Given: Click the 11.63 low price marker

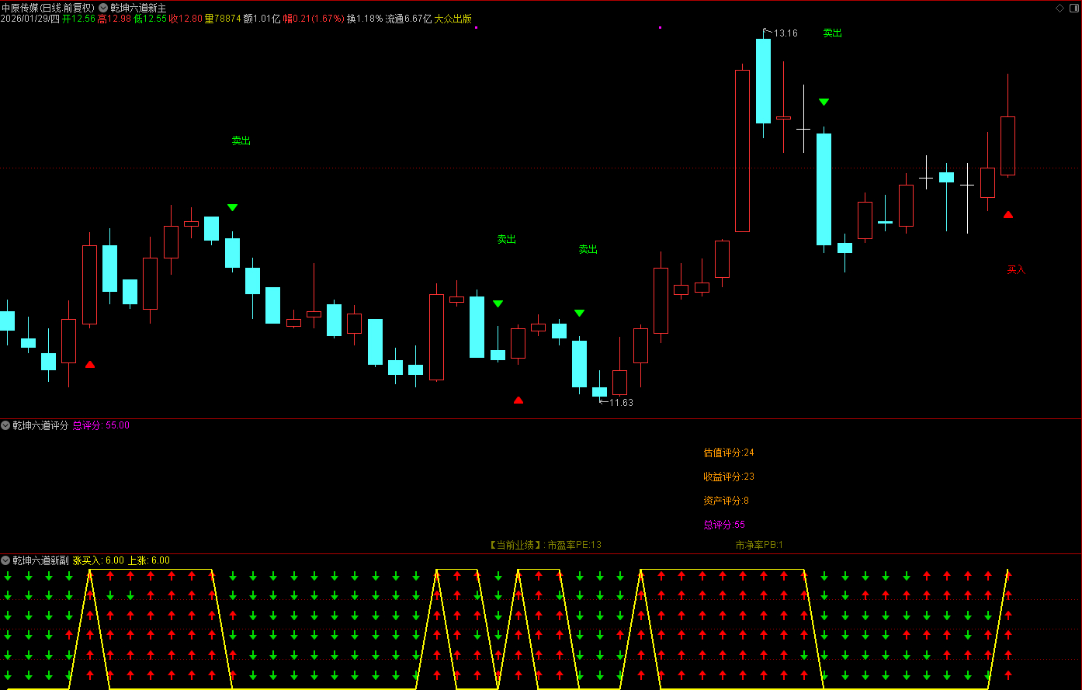Looking at the screenshot, I should tap(620, 403).
